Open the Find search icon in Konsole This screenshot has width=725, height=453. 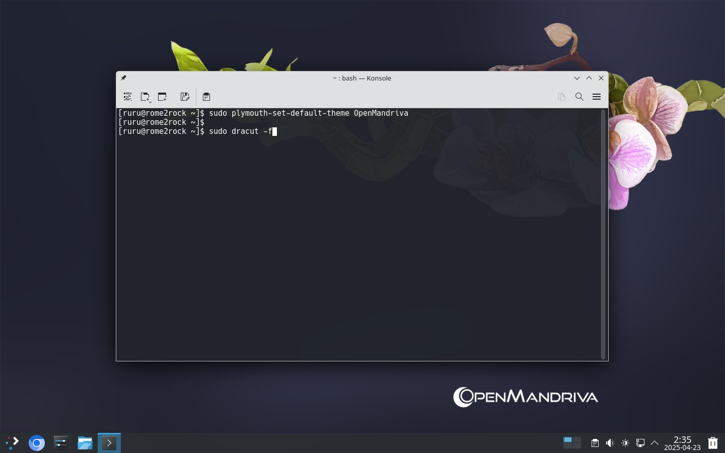579,97
